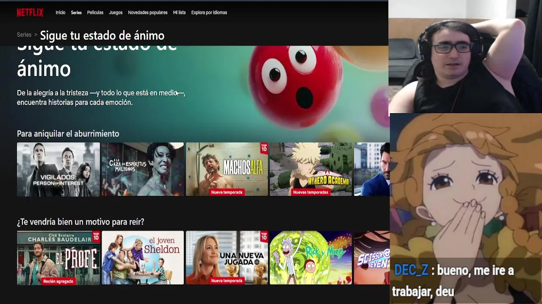Click Recién agregado label on El Profe

click(x=58, y=281)
